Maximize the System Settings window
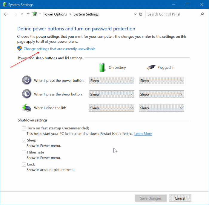The image size is (209, 205). (188, 4)
